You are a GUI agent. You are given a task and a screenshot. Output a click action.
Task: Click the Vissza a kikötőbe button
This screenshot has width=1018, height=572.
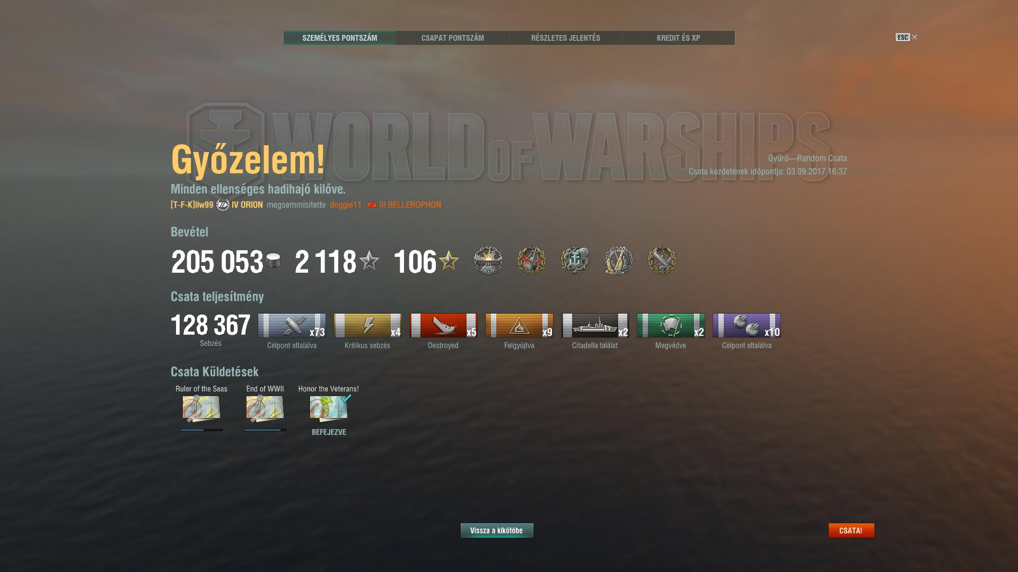(x=497, y=530)
